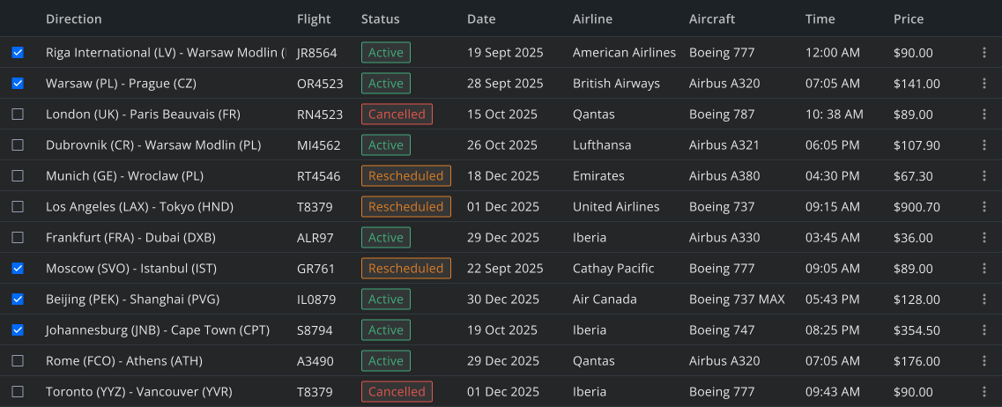Open row menu for Rome - Athens flight
The height and width of the screenshot is (407, 1002).
[984, 361]
